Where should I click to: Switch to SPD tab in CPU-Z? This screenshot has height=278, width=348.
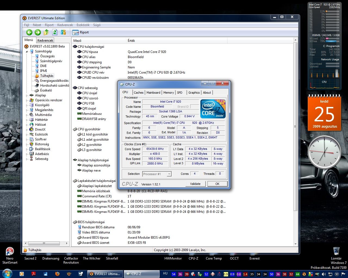[x=180, y=93]
